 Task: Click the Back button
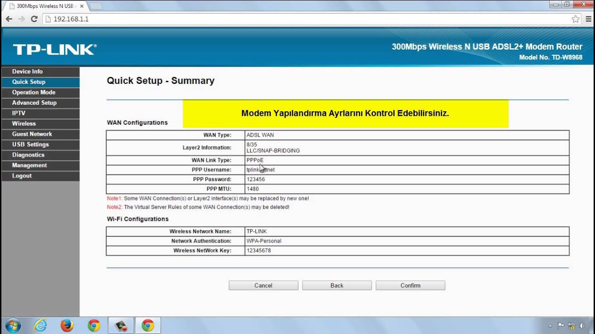tap(337, 285)
